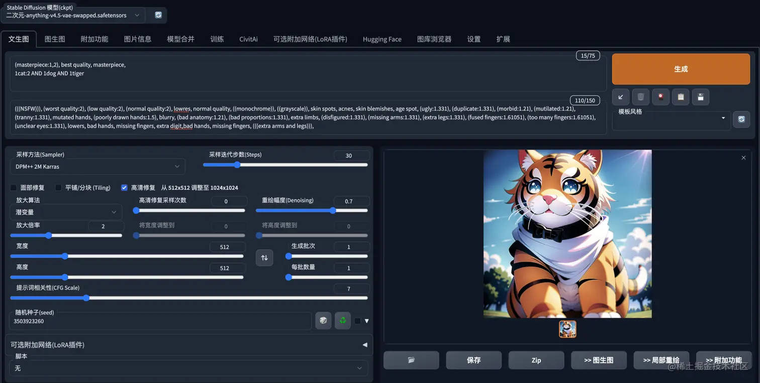
Task: Switch to the 图生图 tab
Action: point(55,39)
